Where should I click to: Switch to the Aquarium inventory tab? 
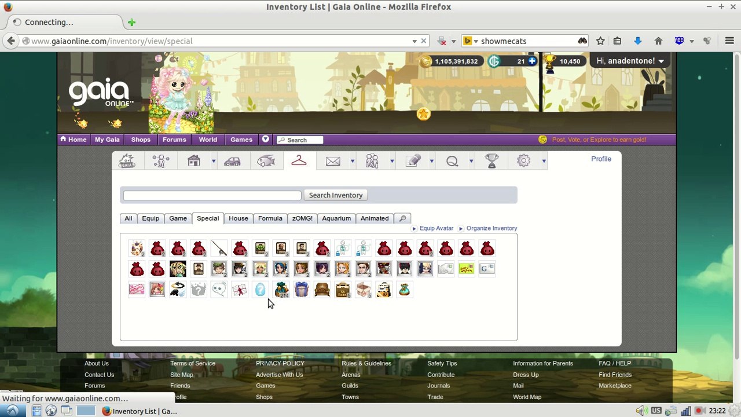coord(336,218)
